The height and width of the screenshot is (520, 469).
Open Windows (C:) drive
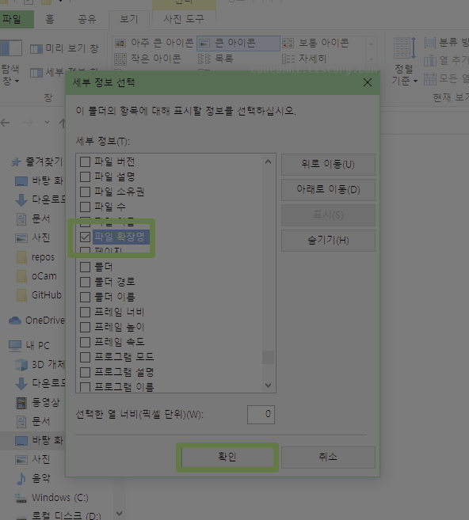pyautogui.click(x=52, y=498)
